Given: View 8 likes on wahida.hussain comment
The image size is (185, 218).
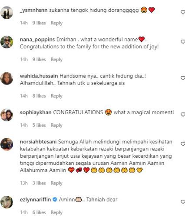Looking at the screenshot, I should tap(39, 96).
